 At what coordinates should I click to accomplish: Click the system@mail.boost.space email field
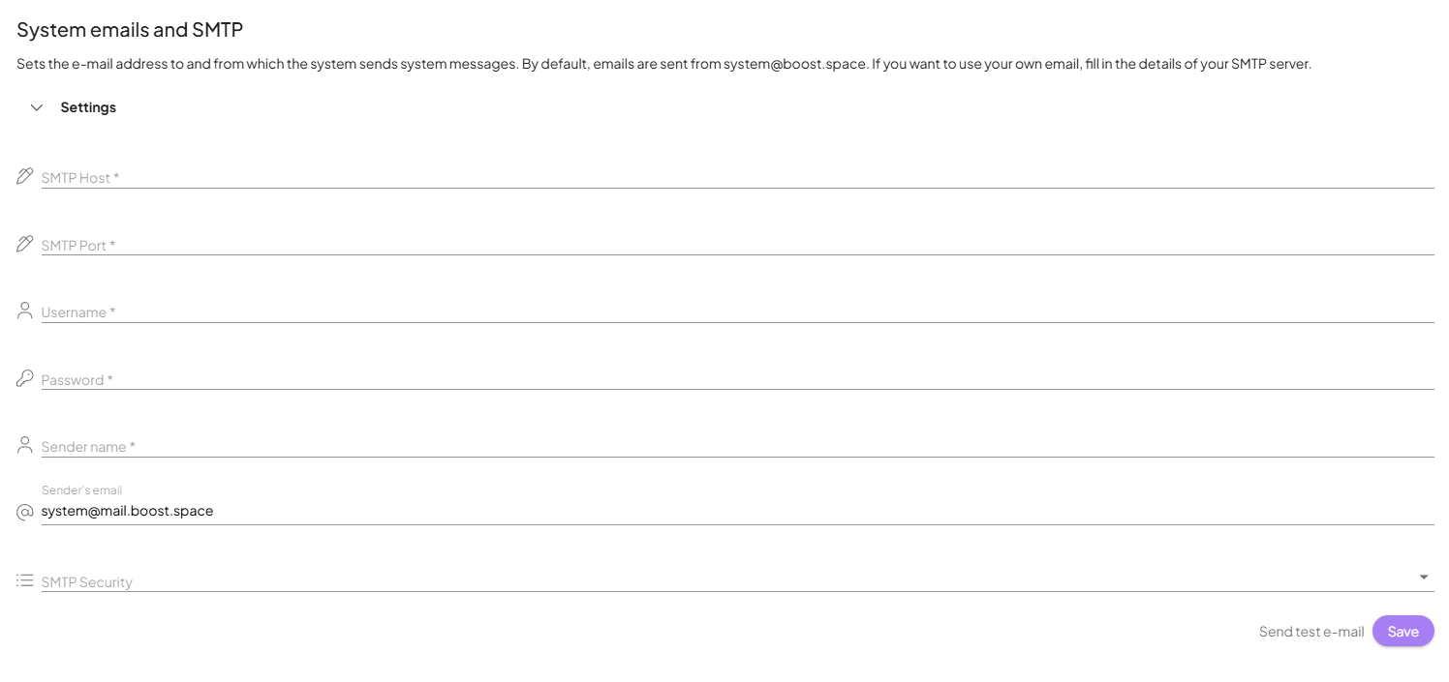736,511
